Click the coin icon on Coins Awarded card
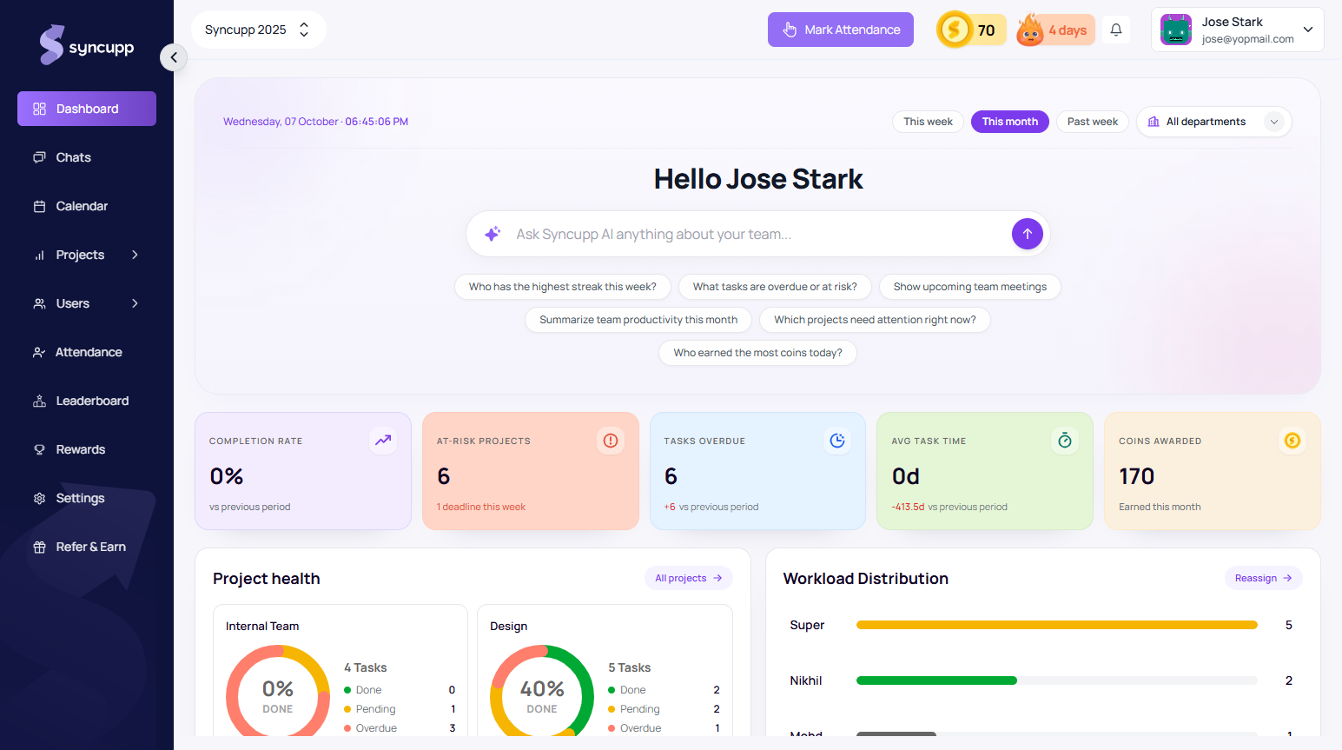 click(1292, 441)
